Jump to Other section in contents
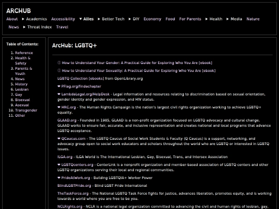Viewport: 279px width, 209px height. 20,116
